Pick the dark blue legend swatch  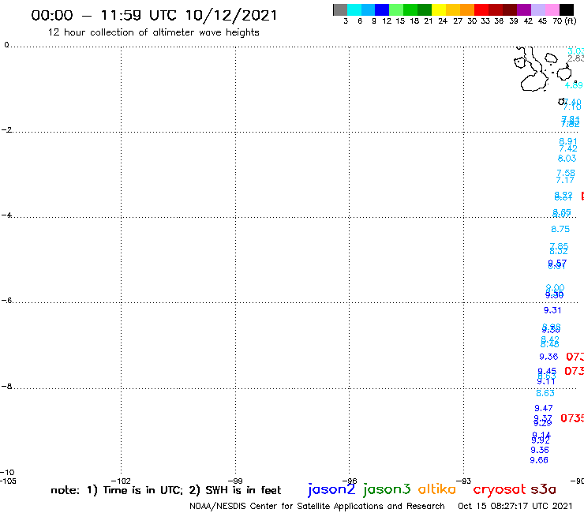382,9
